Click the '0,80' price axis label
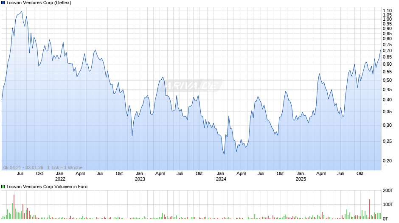Screen dimensions: 399x223 [387, 39]
